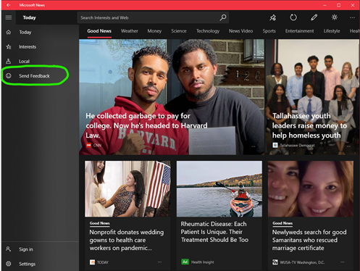The image size is (360, 271).
Task: Switch to the Technology tab
Action: (x=208, y=31)
